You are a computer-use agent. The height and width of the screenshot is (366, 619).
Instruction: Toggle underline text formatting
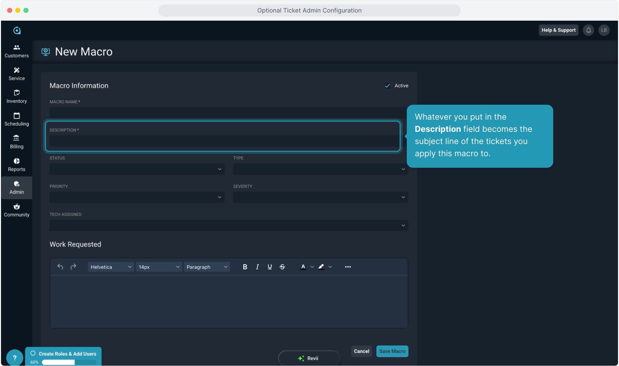coord(269,267)
